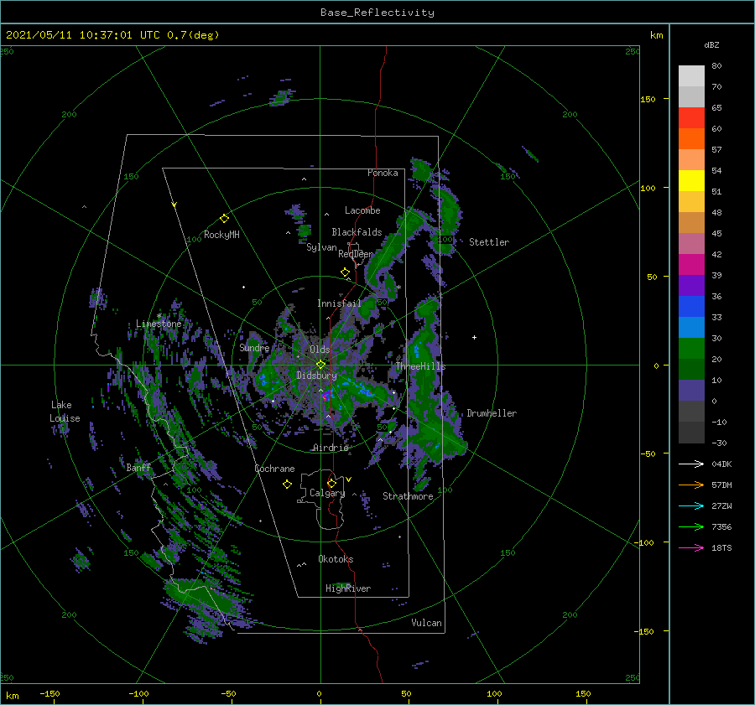Click the orange 60–57 dBZ legend swatch

[x=691, y=139]
